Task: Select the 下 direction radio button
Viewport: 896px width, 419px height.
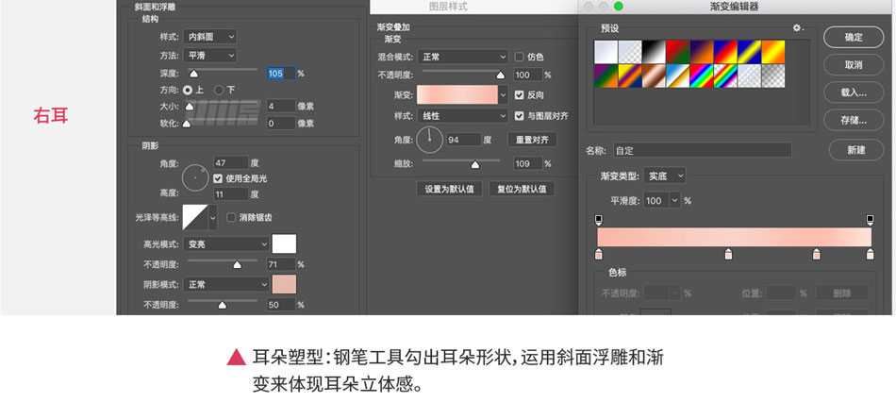Action: 219,90
